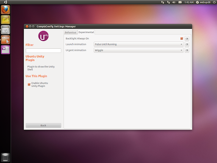
Task: Open the Trash in the launcher
Action: (6, 157)
